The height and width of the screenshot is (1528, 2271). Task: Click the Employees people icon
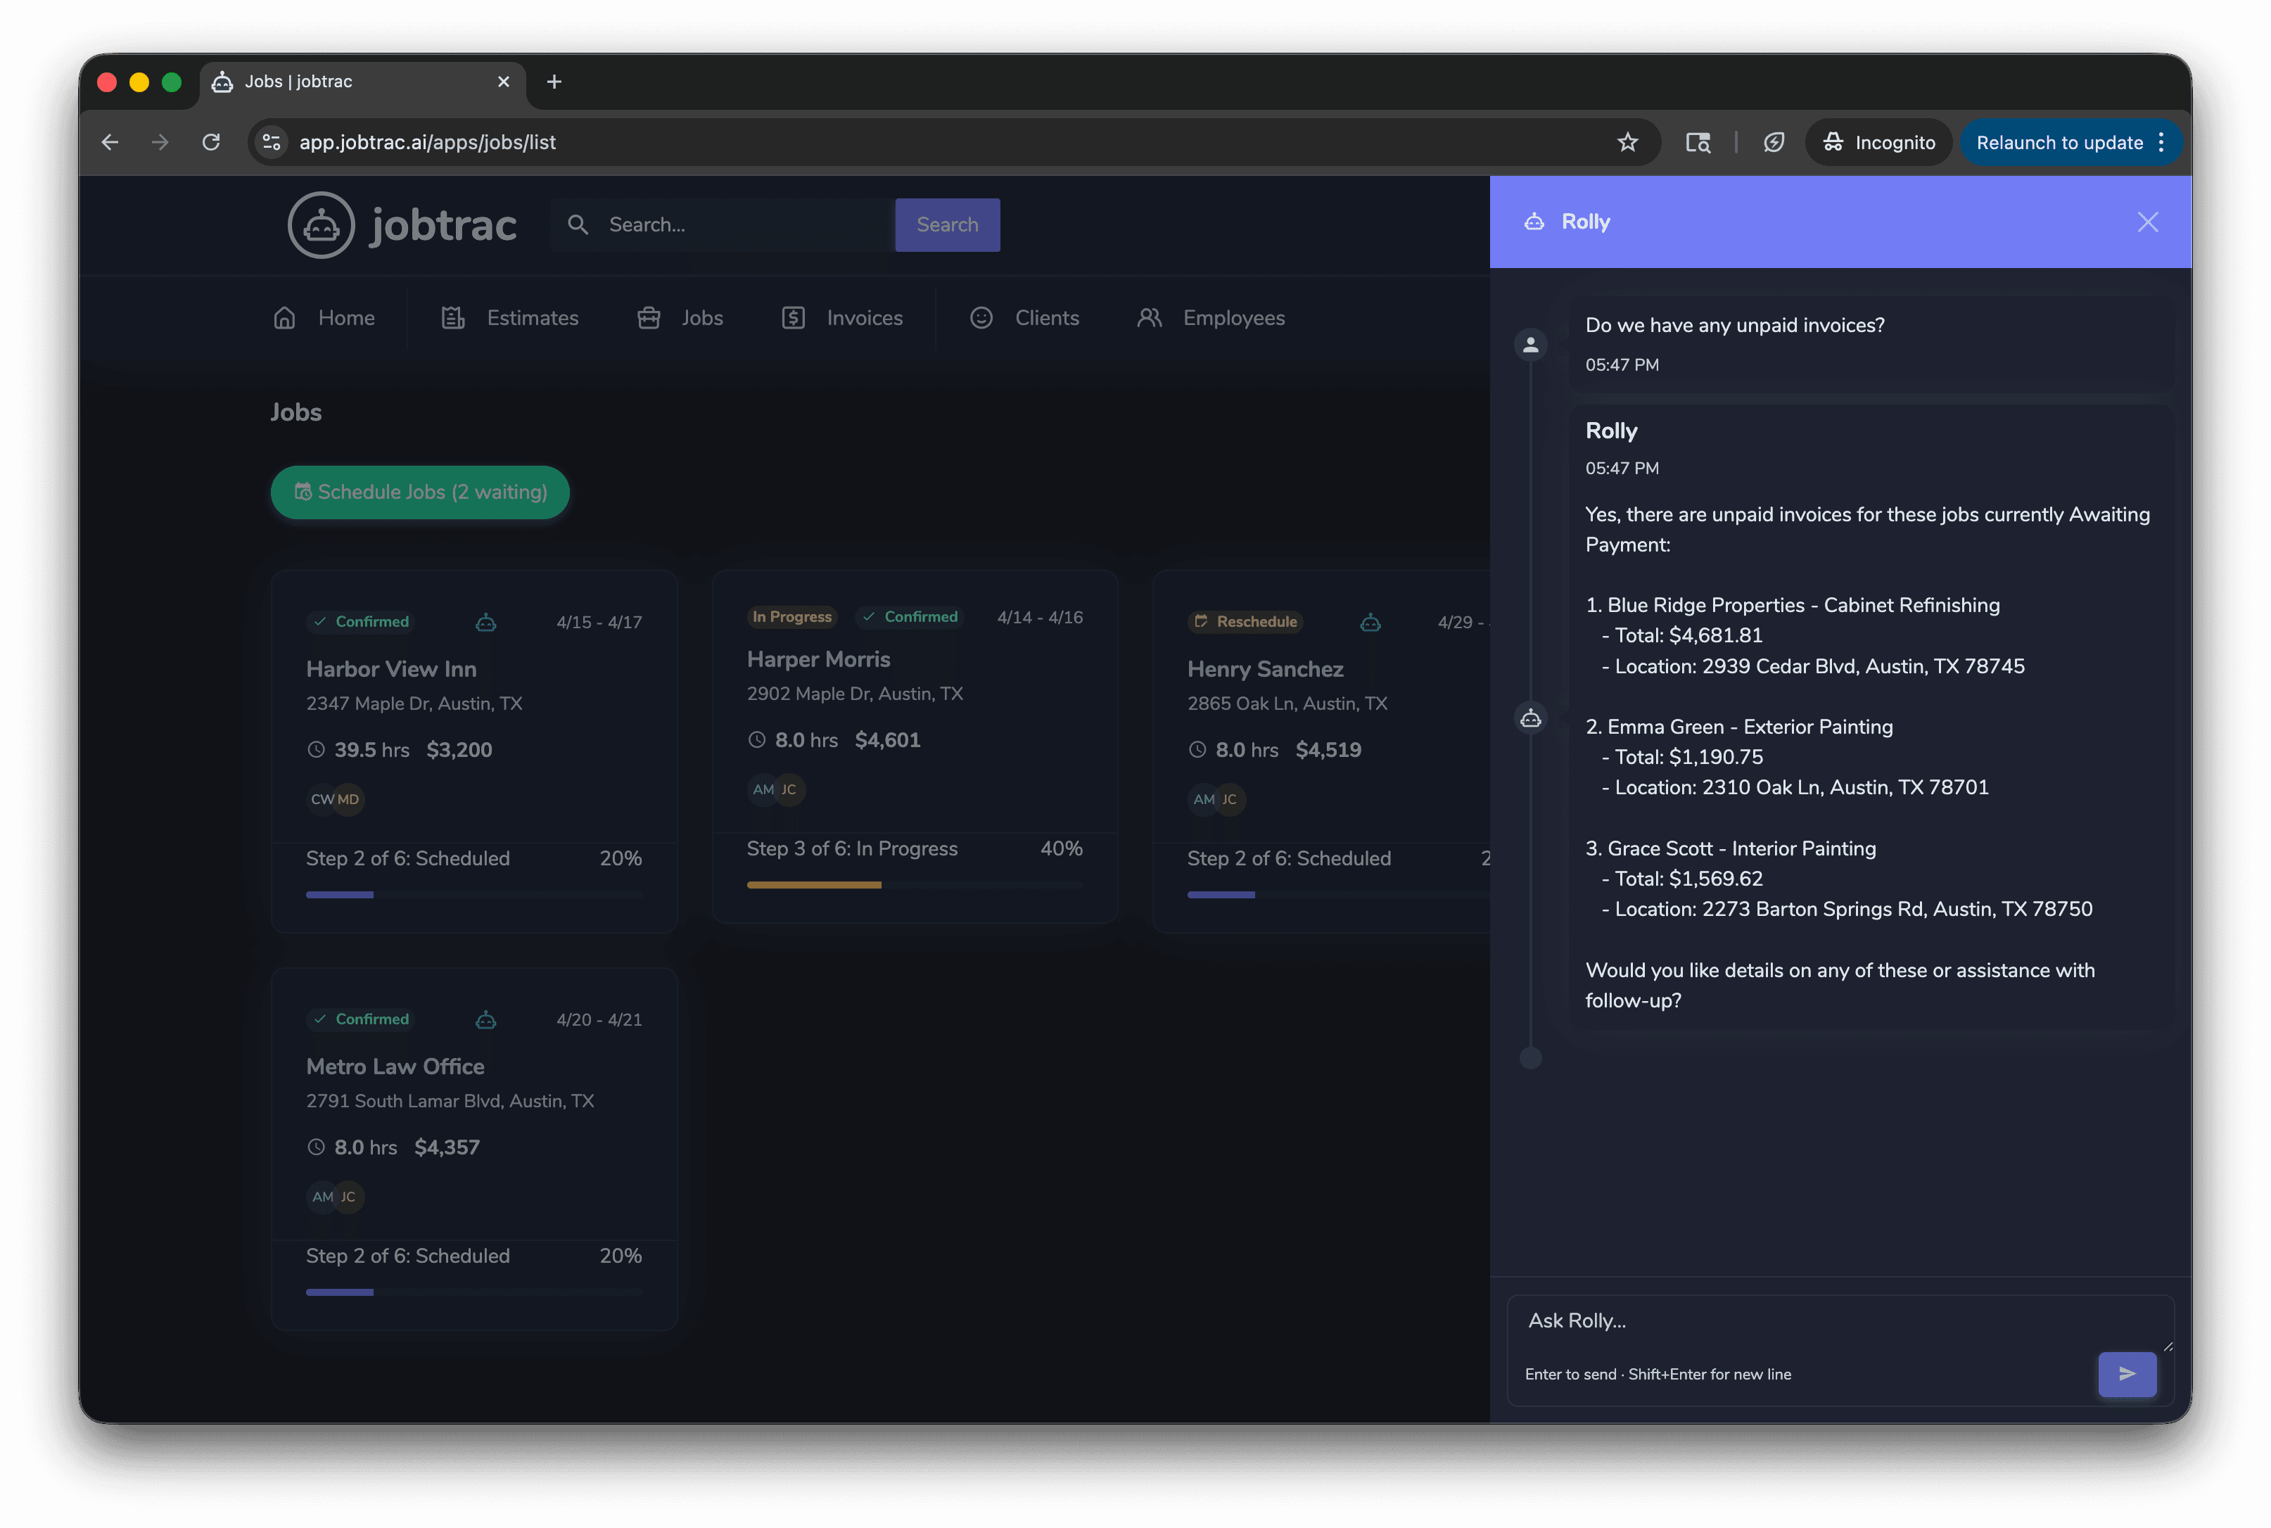point(1150,319)
